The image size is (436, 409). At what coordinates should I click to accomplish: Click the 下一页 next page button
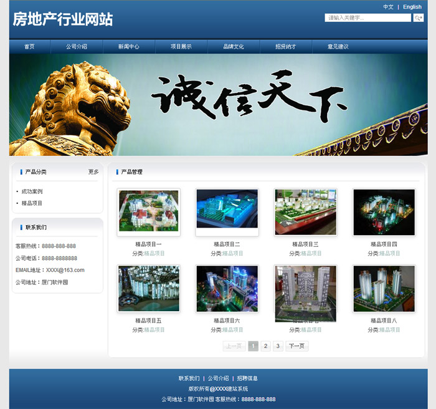[297, 346]
